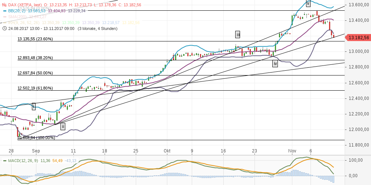
Task: Click the Elliott wave 'iv' label box
Action: click(x=275, y=64)
